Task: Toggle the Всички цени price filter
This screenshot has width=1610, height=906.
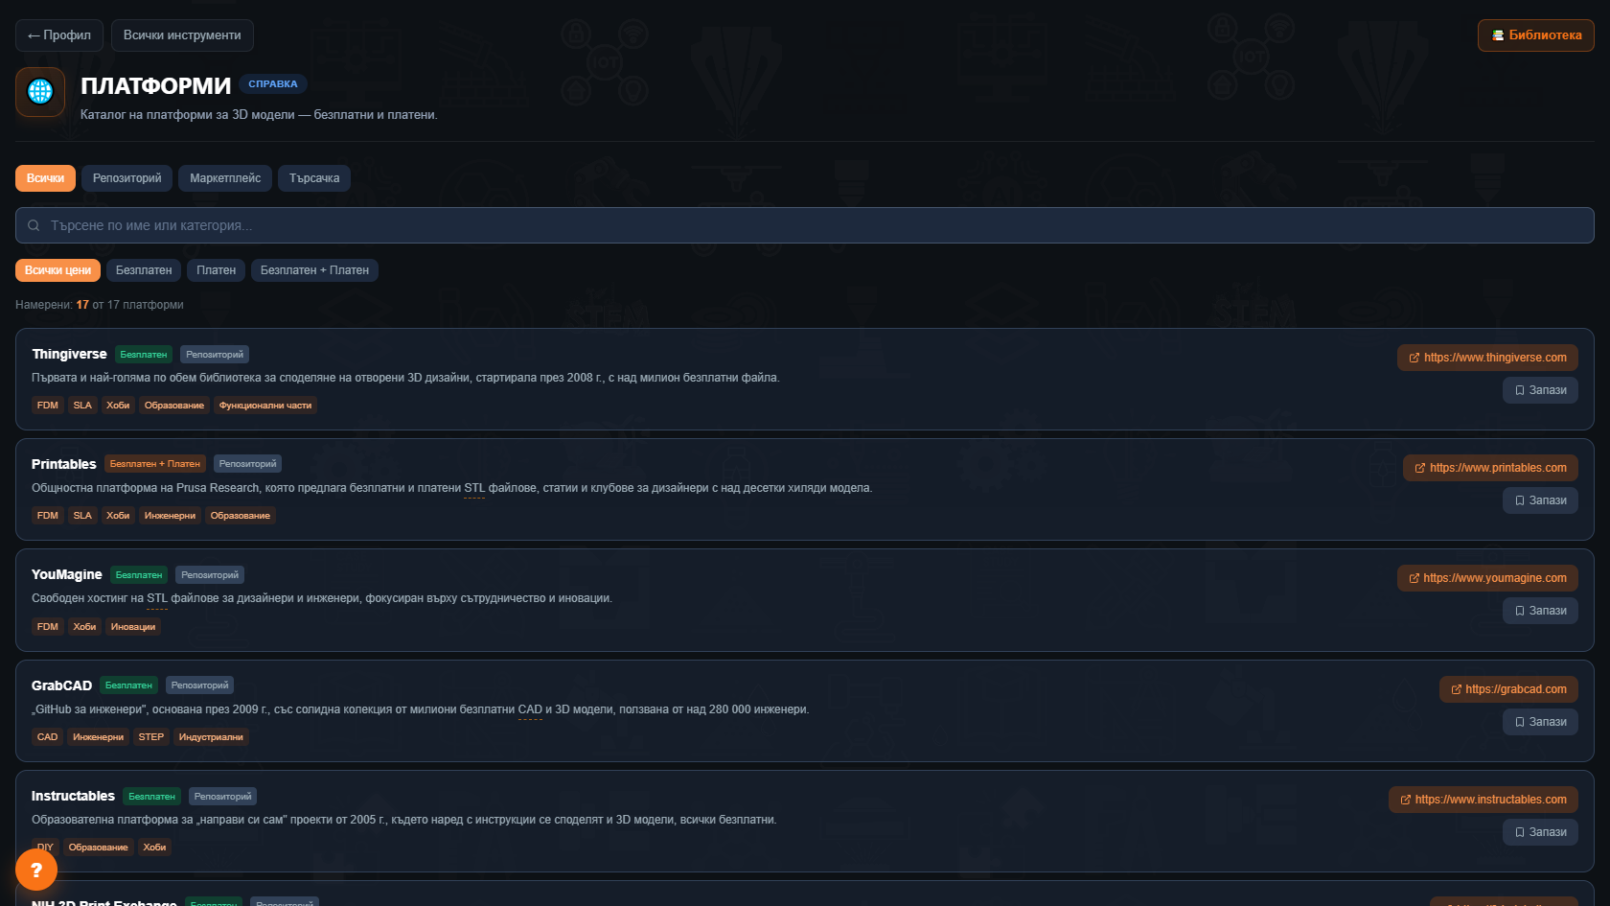Action: pos(57,270)
